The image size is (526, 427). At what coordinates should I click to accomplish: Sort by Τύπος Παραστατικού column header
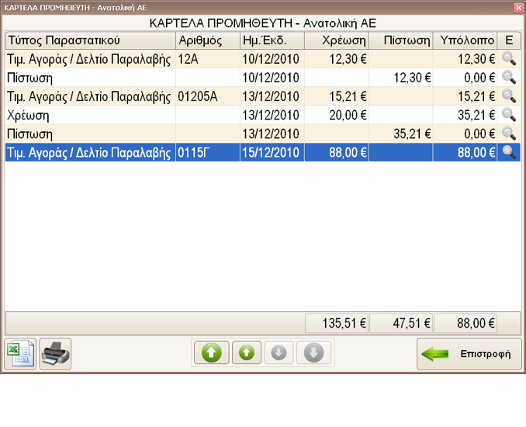(x=91, y=40)
